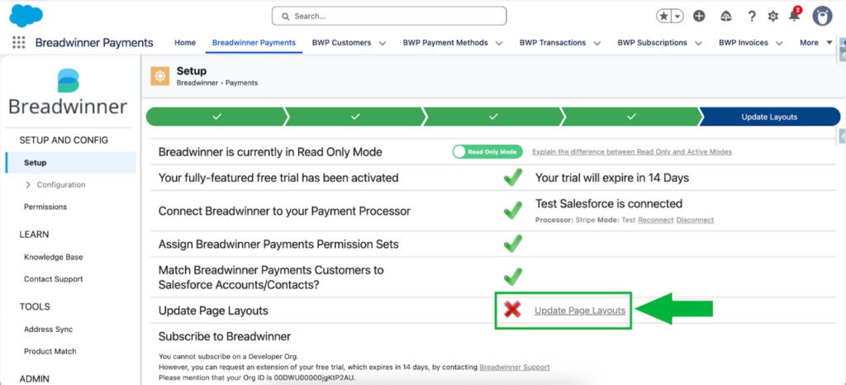Select the Breadwinner Payments tab
This screenshot has height=385, width=846.
click(254, 43)
